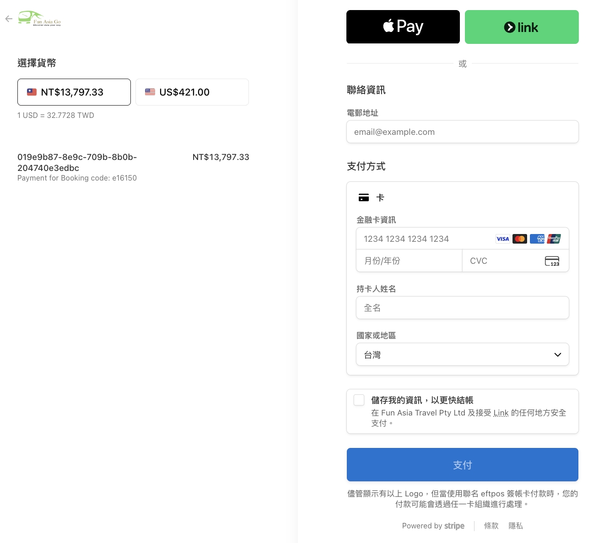
Task: Click the card payment method icon
Action: pyautogui.click(x=364, y=197)
